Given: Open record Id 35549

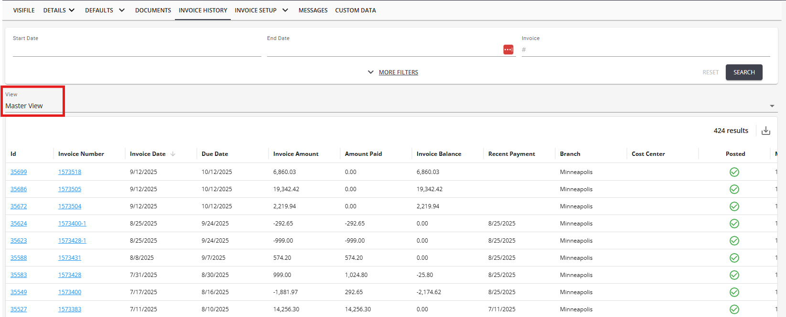Looking at the screenshot, I should pos(19,292).
